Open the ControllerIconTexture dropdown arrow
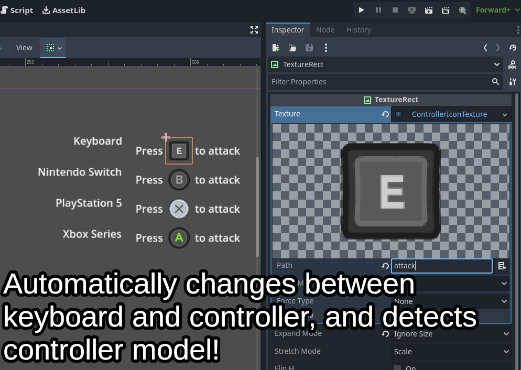Image resolution: width=521 pixels, height=370 pixels. (505, 115)
